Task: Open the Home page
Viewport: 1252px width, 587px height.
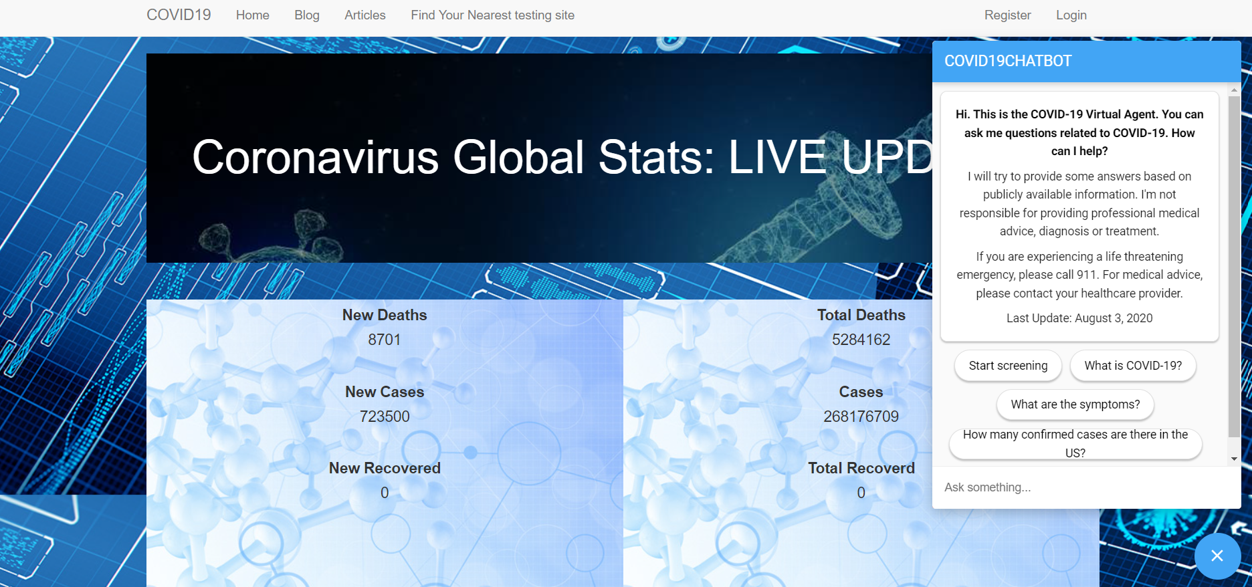Action: [x=252, y=15]
